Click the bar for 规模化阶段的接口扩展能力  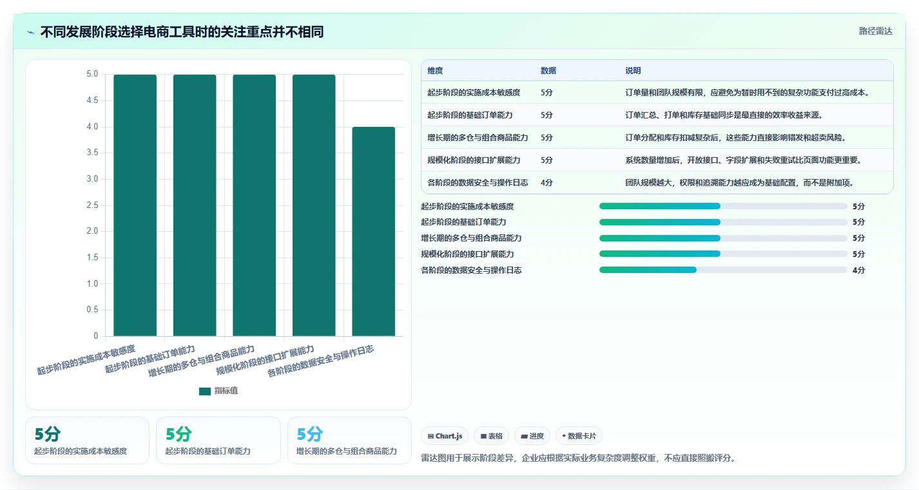click(314, 205)
